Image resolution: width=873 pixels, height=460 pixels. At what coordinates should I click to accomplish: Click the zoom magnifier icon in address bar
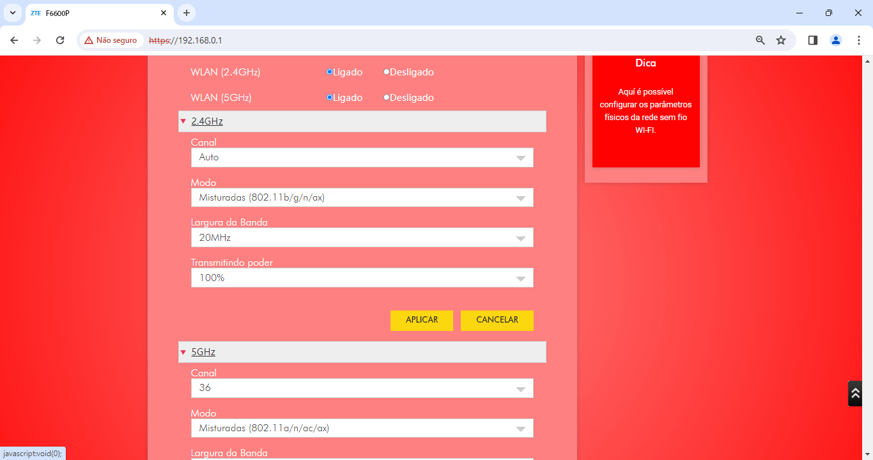click(x=761, y=40)
